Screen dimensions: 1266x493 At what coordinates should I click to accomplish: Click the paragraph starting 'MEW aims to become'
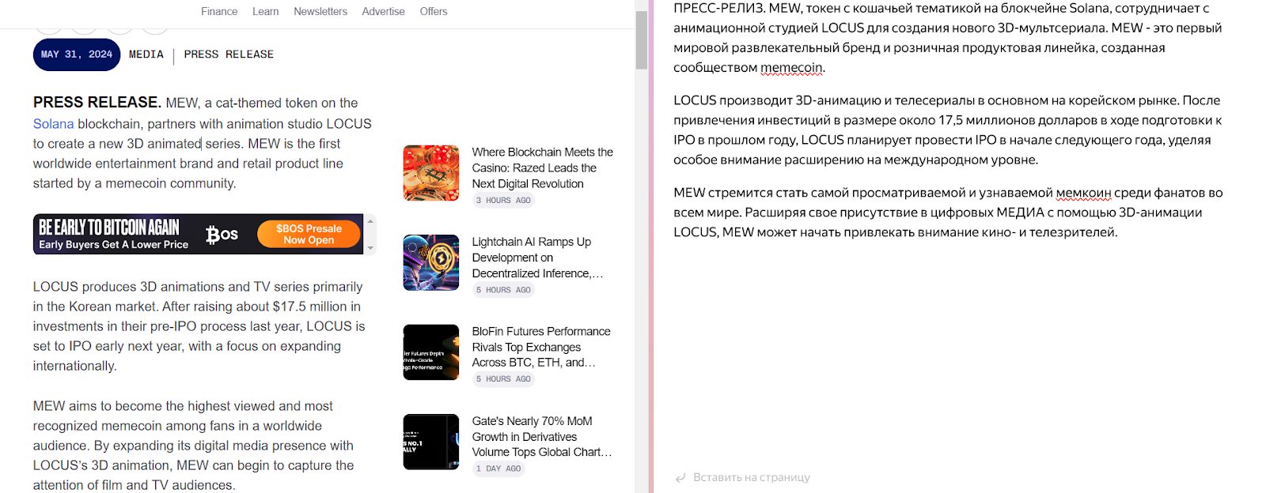click(x=194, y=446)
